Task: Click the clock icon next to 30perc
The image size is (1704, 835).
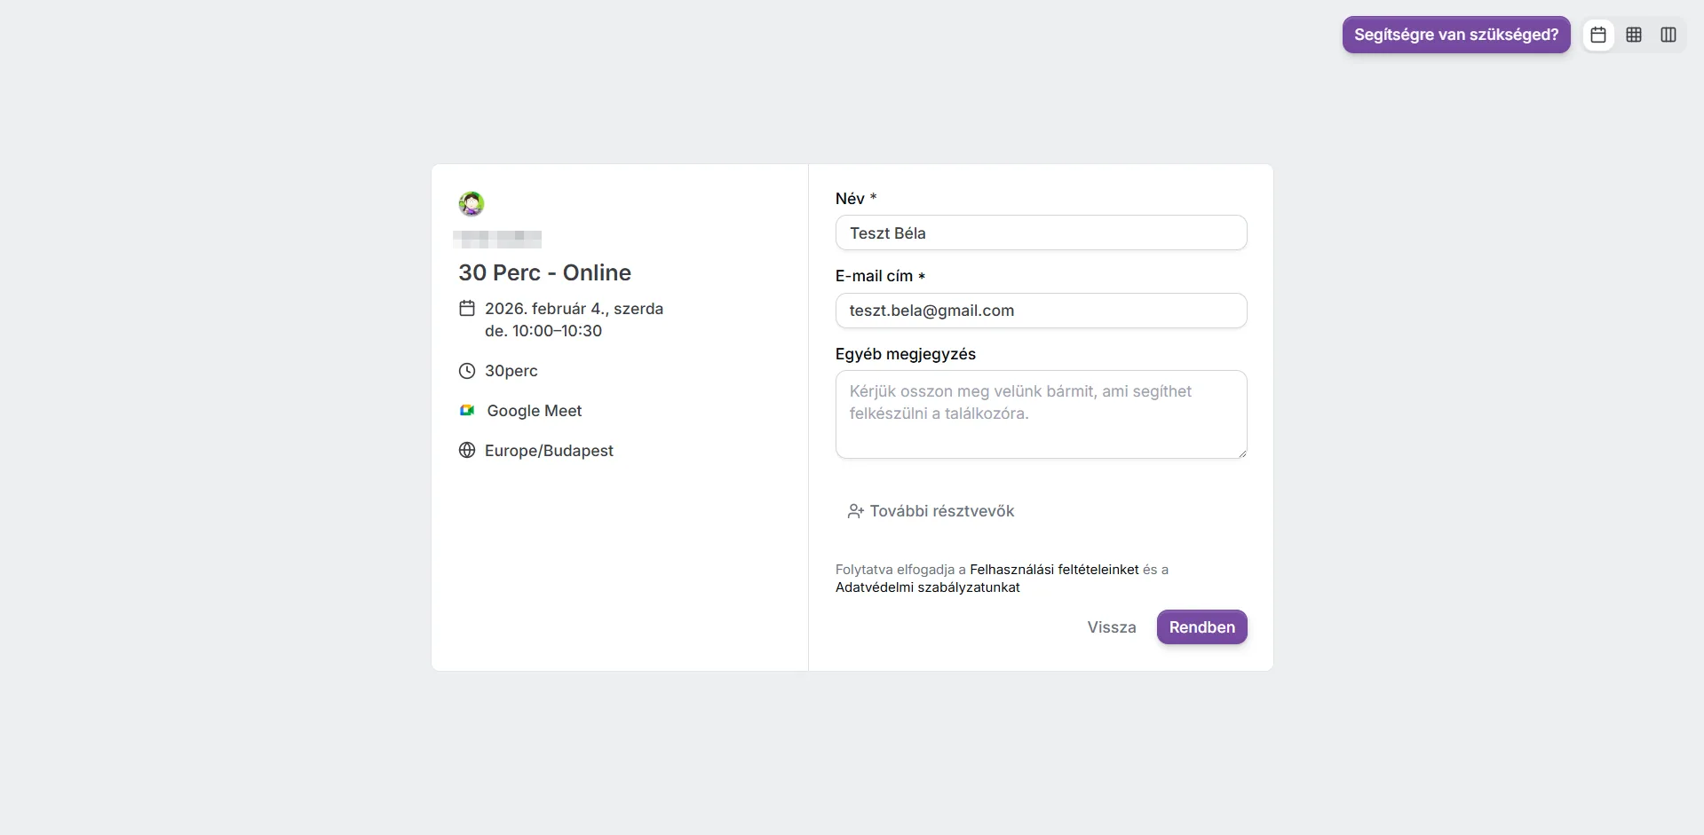Action: (x=467, y=371)
